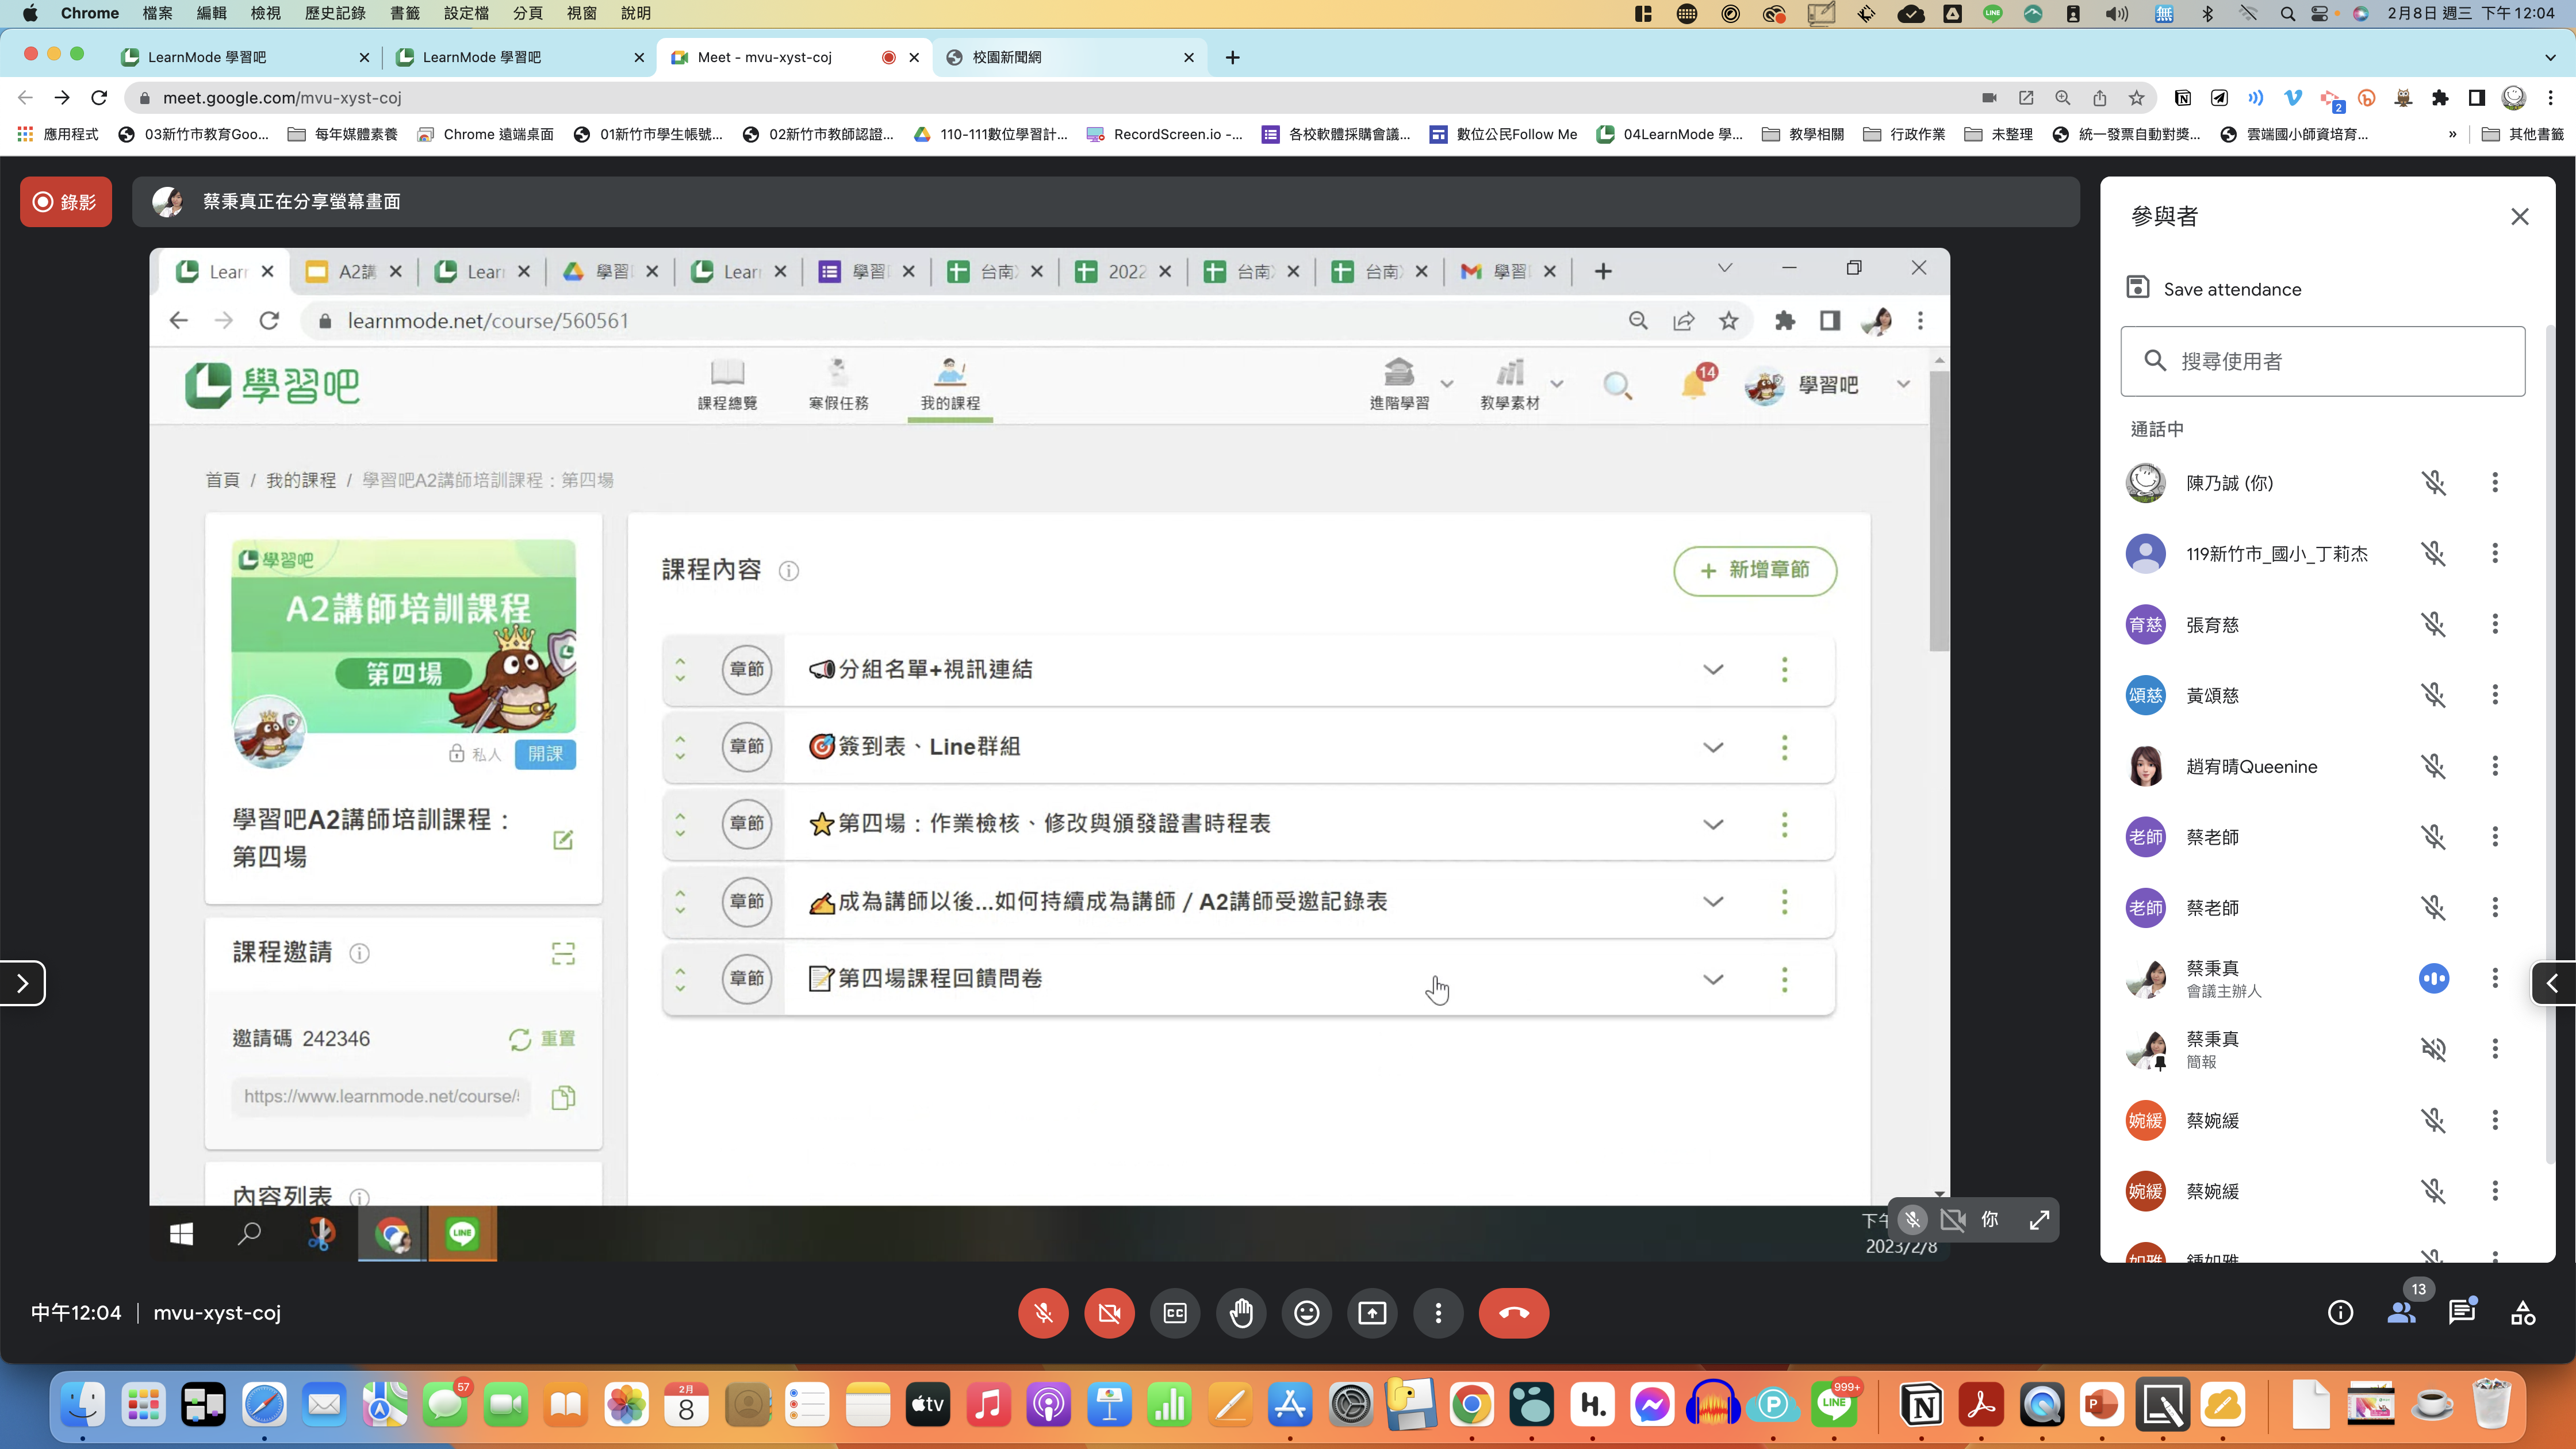The width and height of the screenshot is (2576, 1449).
Task: Open the chat messages icon
Action: (x=2462, y=1313)
